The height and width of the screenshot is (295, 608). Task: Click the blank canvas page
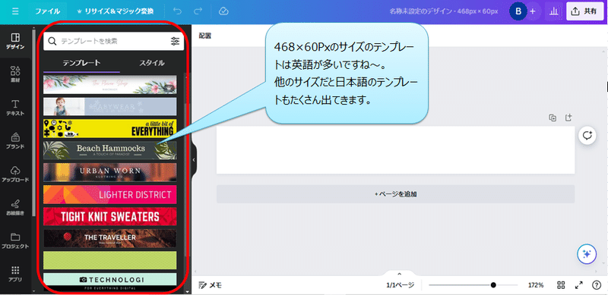tap(395, 150)
